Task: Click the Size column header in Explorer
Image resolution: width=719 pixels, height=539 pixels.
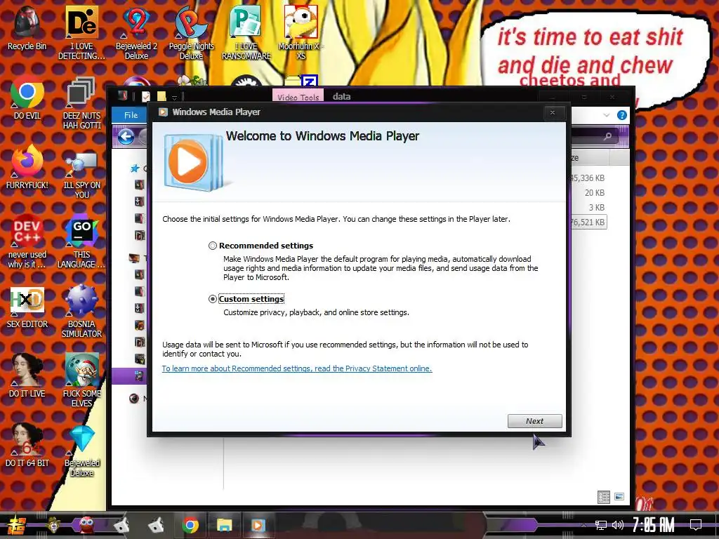Action: pos(590,158)
